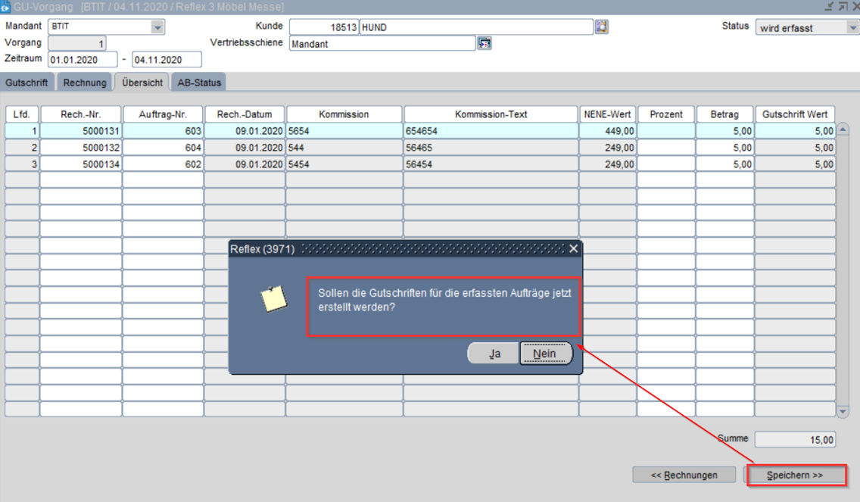
Task: Expand the Mandant dropdown
Action: [x=157, y=27]
